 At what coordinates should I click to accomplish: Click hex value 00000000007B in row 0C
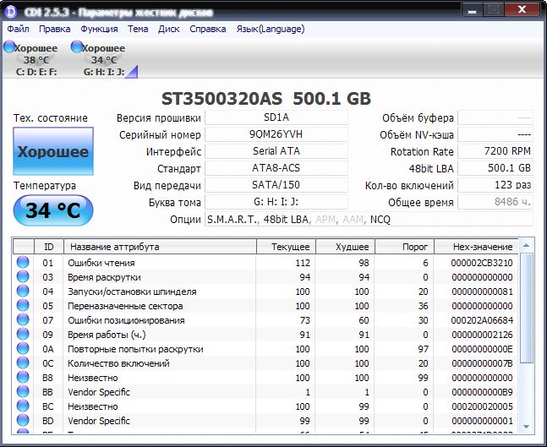pos(482,363)
